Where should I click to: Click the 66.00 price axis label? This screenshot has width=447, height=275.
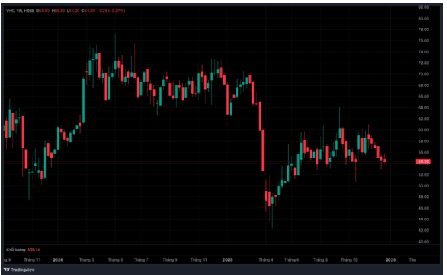(x=423, y=96)
